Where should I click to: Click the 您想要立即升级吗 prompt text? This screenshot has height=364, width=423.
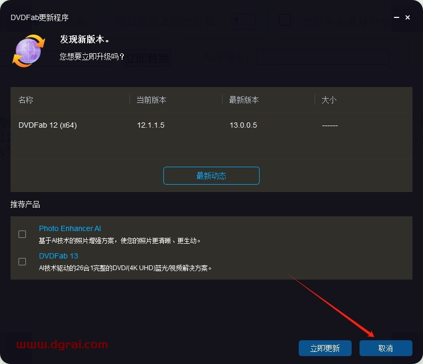[x=91, y=56]
